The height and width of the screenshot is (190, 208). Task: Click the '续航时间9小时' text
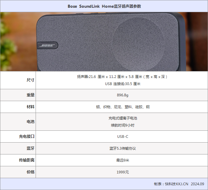123,125
